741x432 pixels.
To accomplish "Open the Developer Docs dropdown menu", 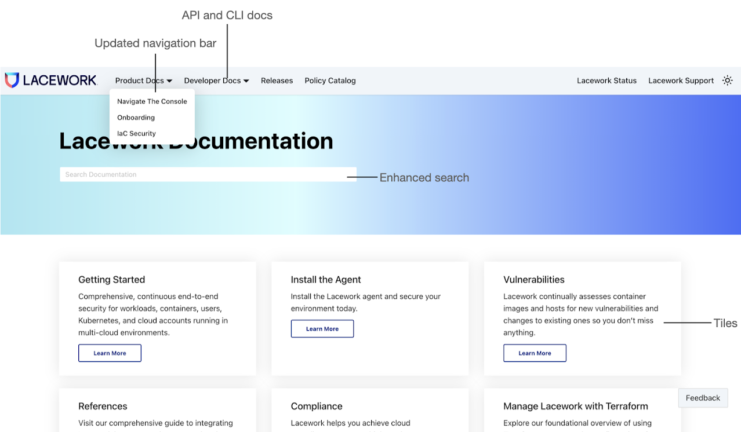I will coord(216,80).
